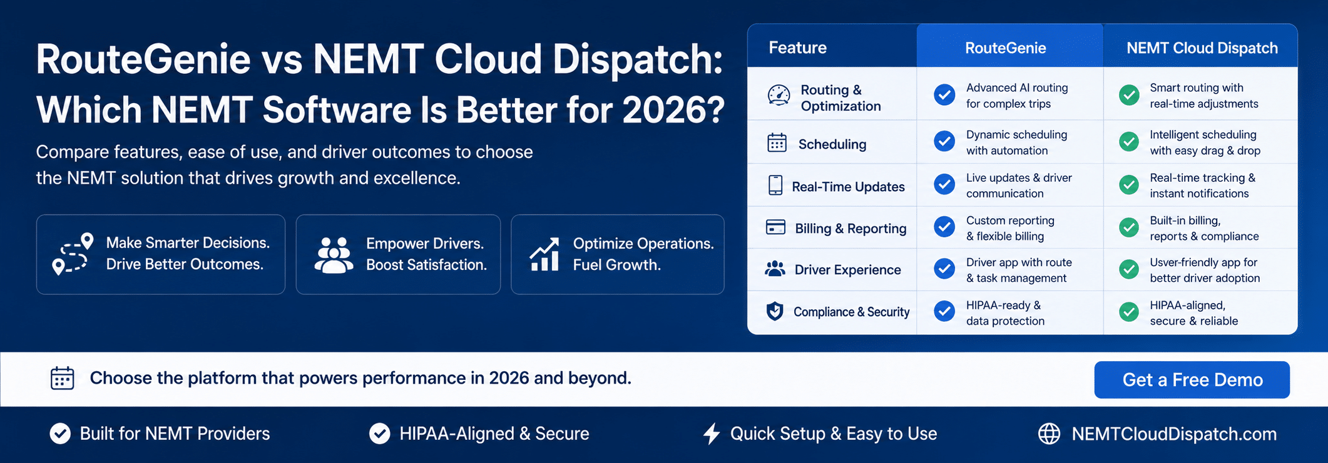Click green check next to Real-time tracking
The width and height of the screenshot is (1328, 463).
[1129, 184]
